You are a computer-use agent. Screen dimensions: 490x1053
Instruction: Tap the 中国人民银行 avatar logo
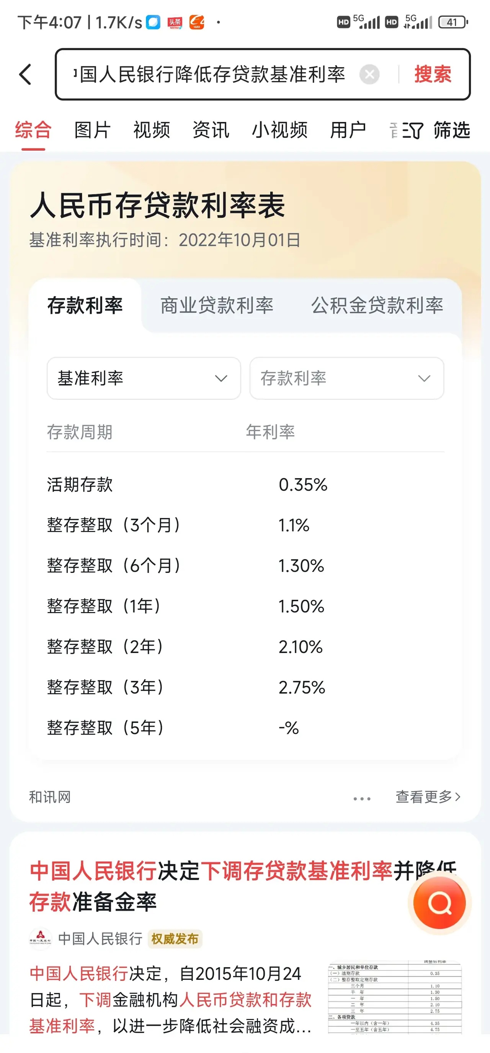[x=41, y=939]
